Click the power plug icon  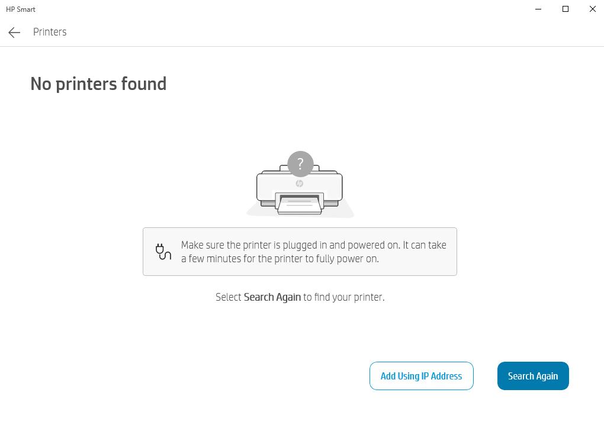[x=163, y=252]
